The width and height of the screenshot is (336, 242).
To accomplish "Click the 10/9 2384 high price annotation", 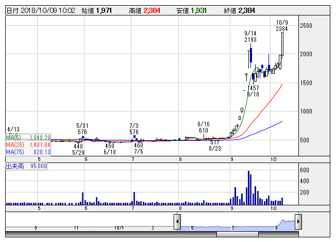I will [x=281, y=26].
